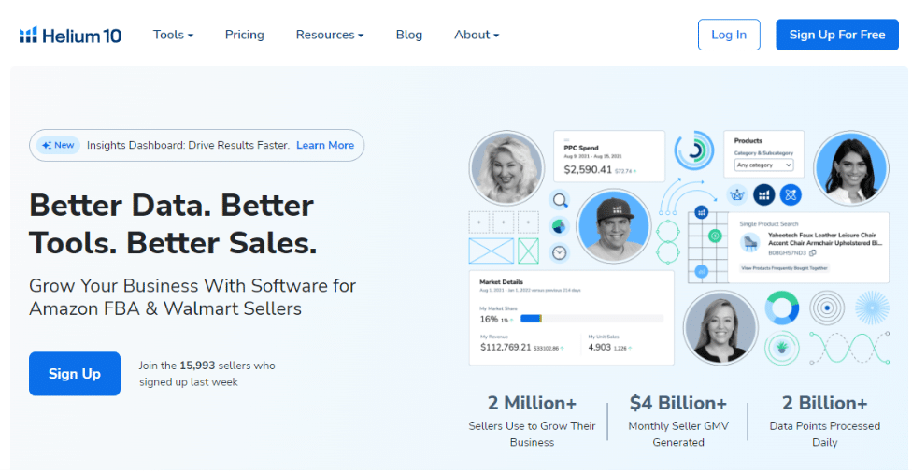The image size is (912, 473).
Task: Click the Helium 10 logo
Action: [70, 36]
